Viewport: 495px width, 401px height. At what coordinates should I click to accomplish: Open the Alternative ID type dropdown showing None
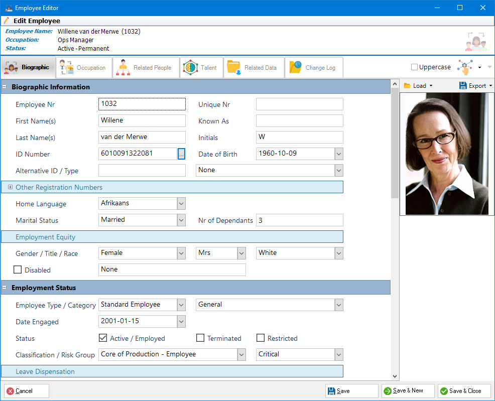339,170
